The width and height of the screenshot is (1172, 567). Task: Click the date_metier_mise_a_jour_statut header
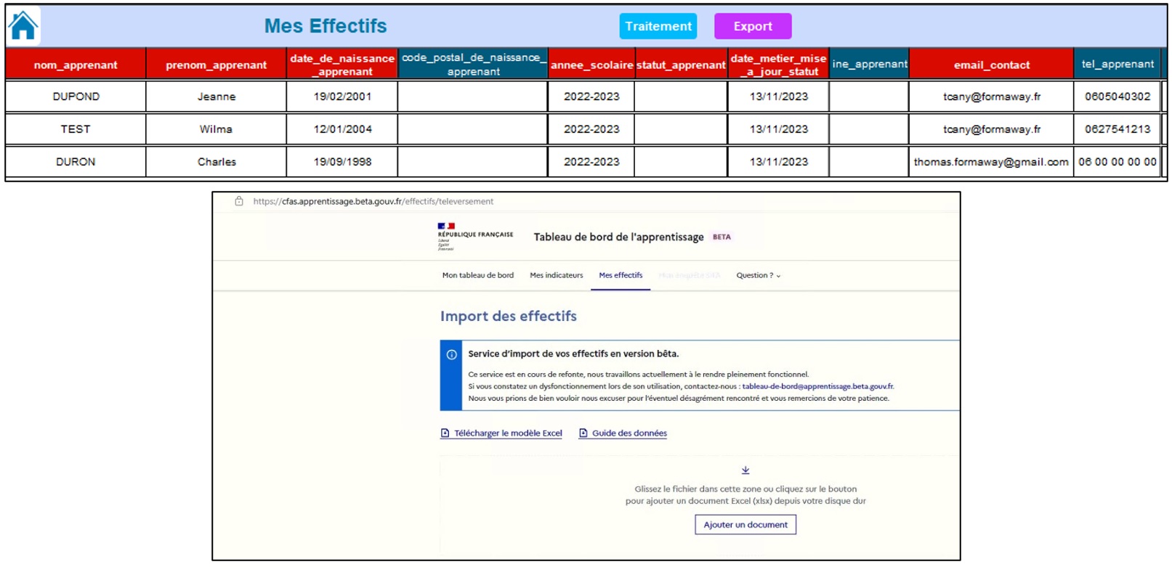pos(778,64)
